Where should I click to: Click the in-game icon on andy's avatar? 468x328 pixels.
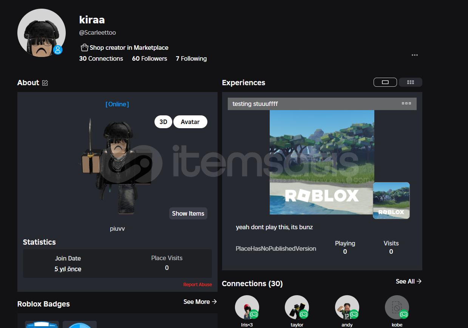pos(354,314)
